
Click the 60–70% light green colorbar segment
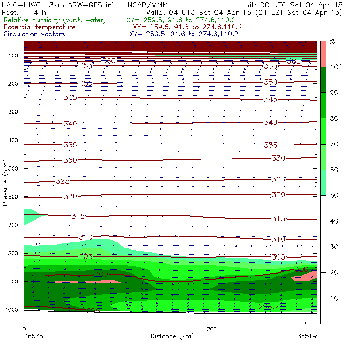(323, 157)
